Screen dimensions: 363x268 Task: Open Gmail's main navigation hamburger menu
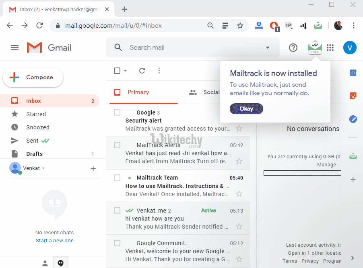[x=14, y=47]
